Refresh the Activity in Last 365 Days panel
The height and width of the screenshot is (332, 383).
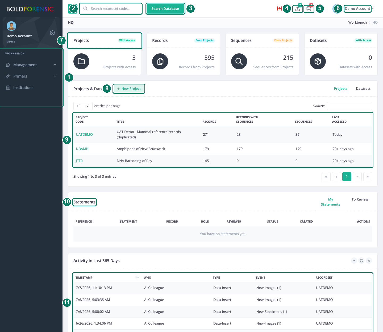coord(361,261)
